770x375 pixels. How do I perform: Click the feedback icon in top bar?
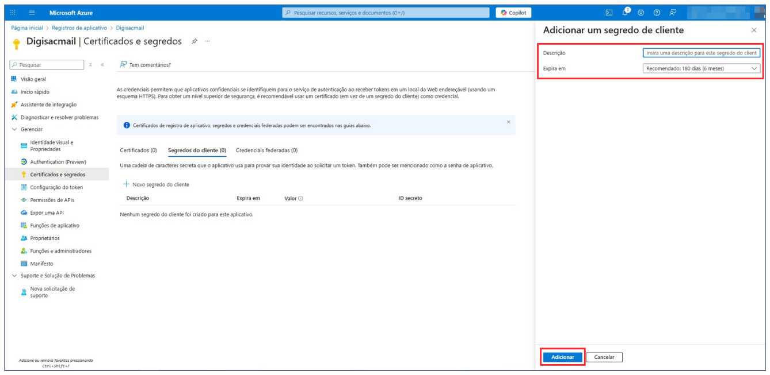(673, 13)
